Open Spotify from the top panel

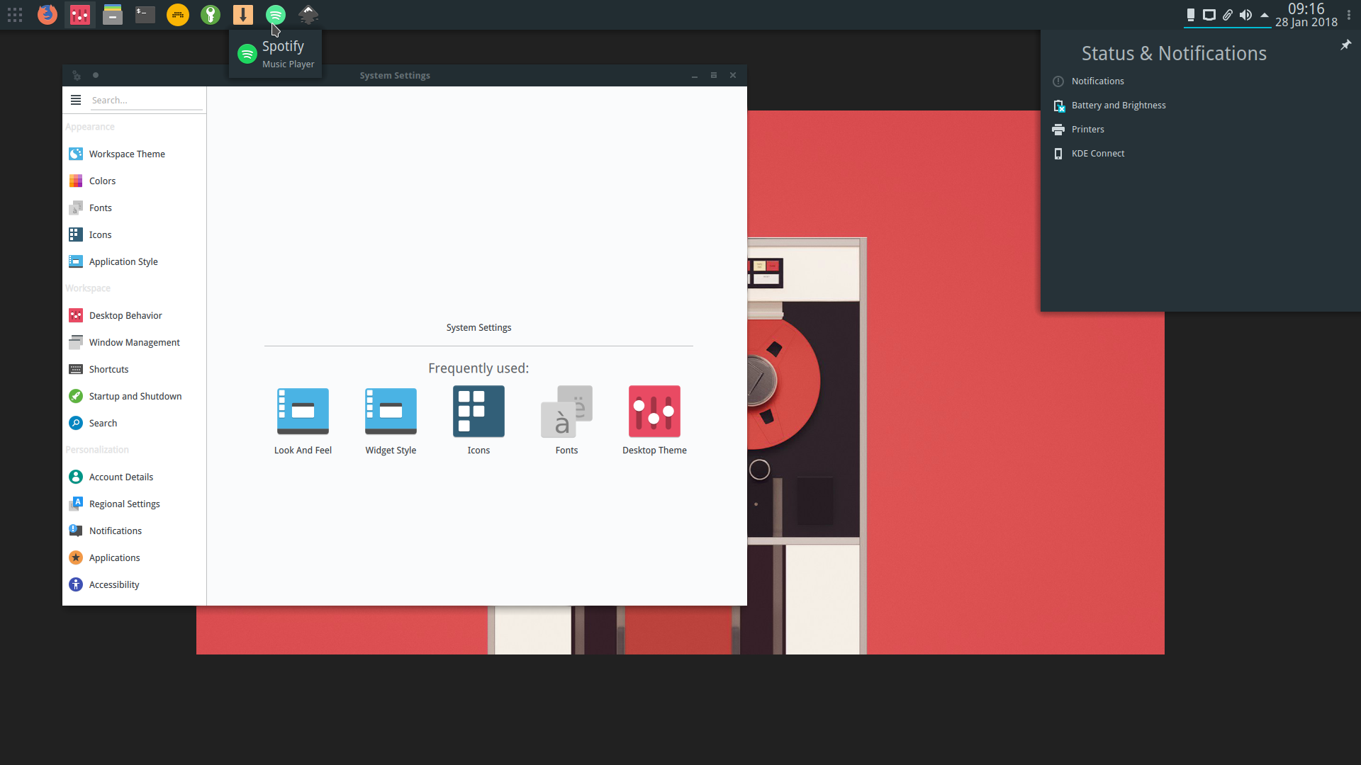[x=276, y=14]
